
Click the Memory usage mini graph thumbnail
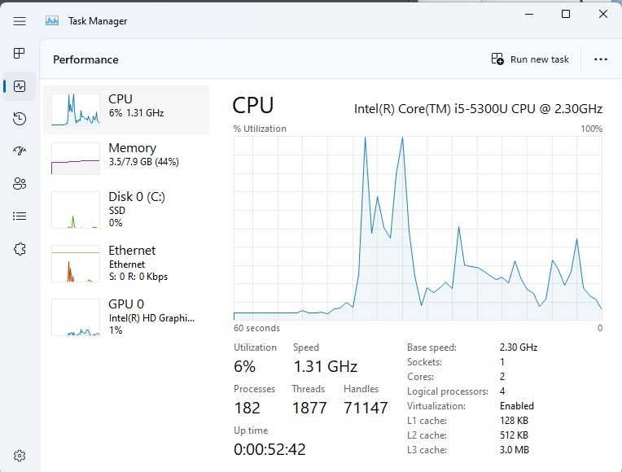click(x=75, y=158)
